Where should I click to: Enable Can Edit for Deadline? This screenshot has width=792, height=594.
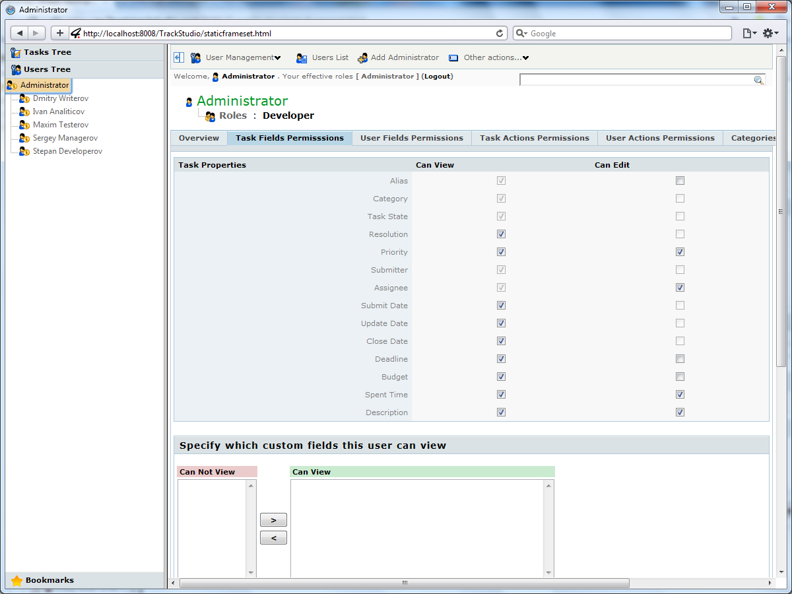click(x=680, y=359)
